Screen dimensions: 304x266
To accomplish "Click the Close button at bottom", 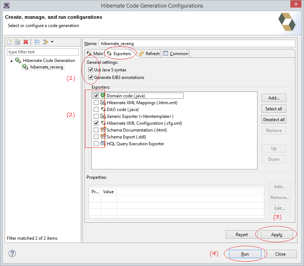I will tap(280, 254).
